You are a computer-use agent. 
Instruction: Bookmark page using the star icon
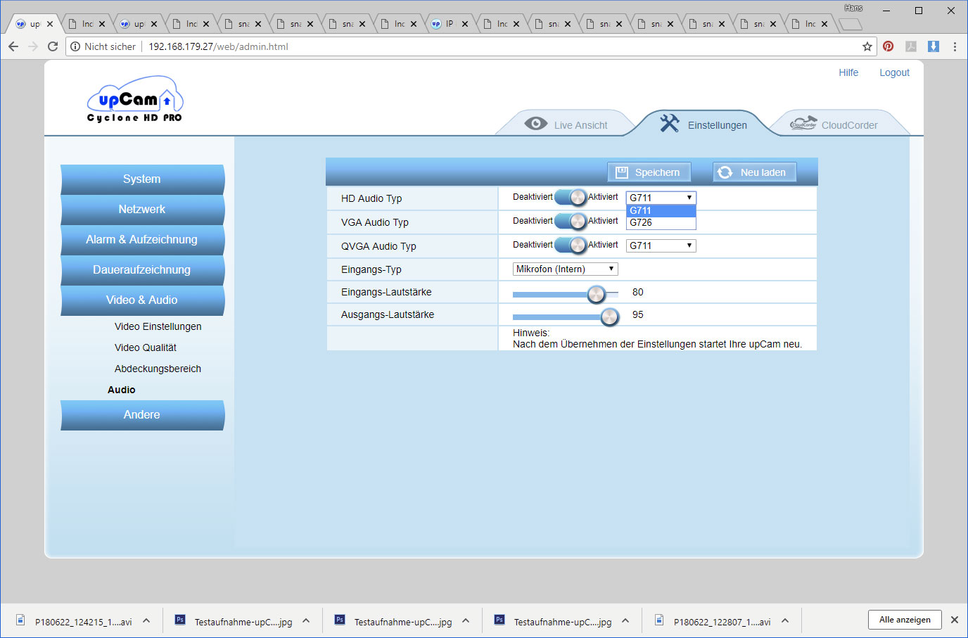point(867,46)
